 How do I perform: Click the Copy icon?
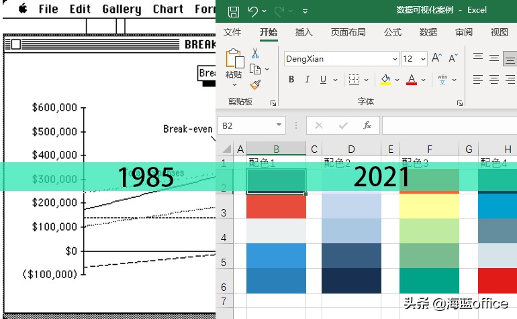pyautogui.click(x=255, y=69)
